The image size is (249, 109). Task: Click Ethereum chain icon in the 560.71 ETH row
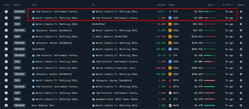point(6,12)
